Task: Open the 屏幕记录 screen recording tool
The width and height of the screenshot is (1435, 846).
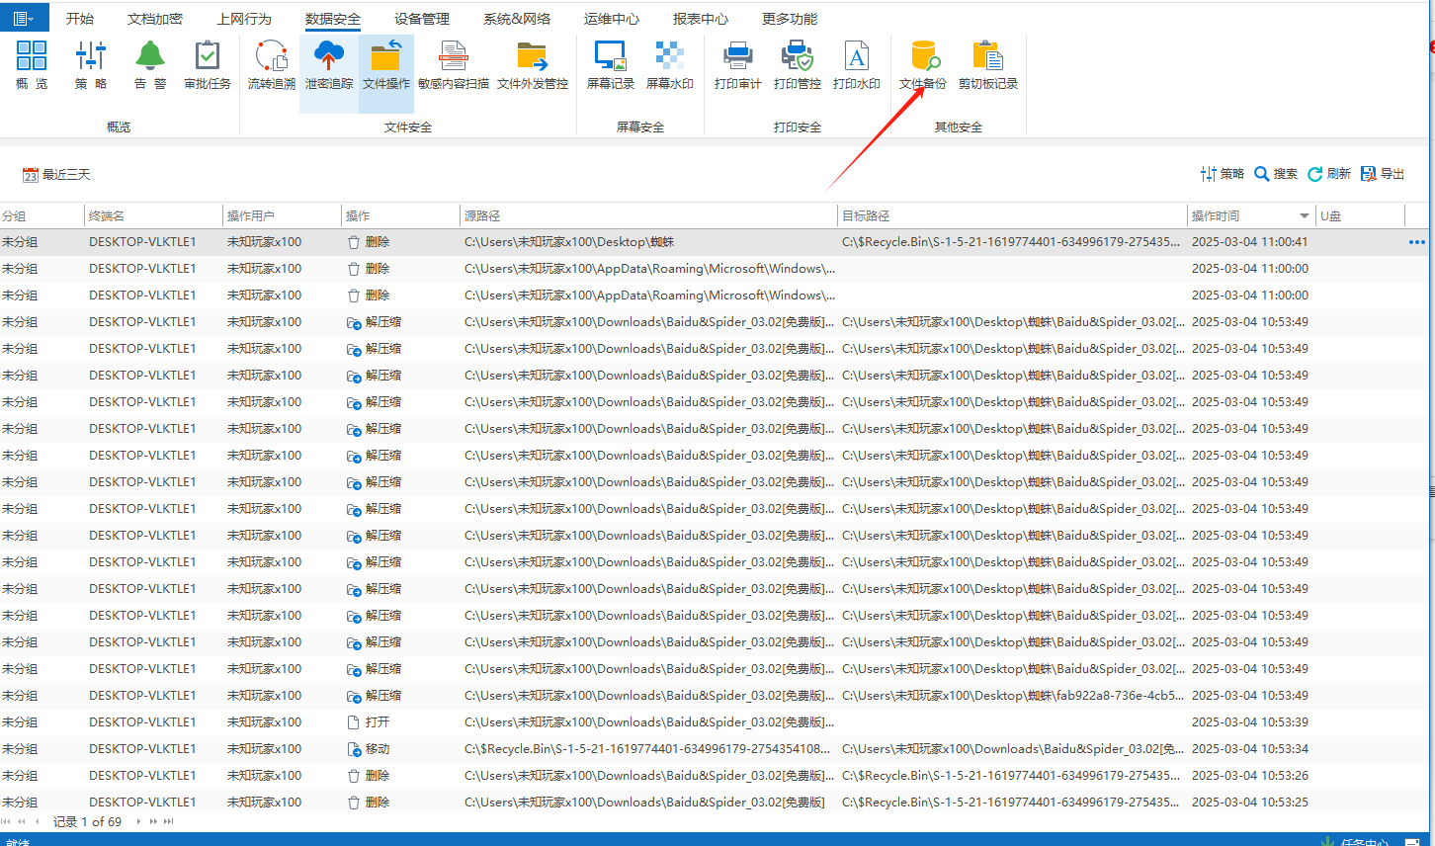Action: 610,65
